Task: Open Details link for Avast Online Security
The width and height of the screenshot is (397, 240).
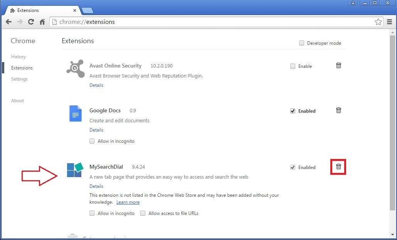Action: 96,85
